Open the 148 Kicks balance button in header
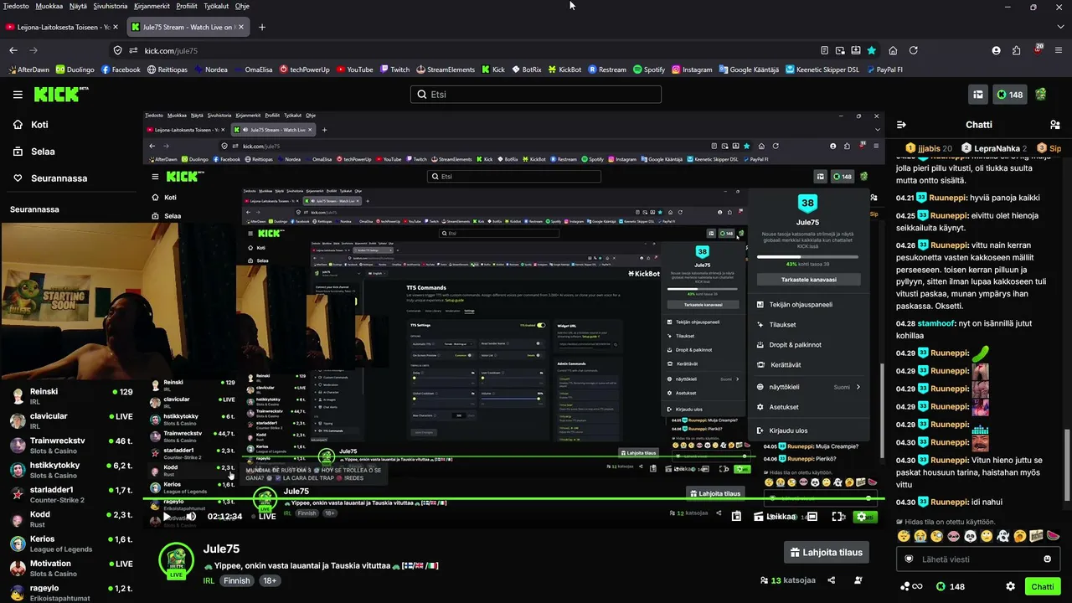The width and height of the screenshot is (1072, 603). pyautogui.click(x=1009, y=95)
